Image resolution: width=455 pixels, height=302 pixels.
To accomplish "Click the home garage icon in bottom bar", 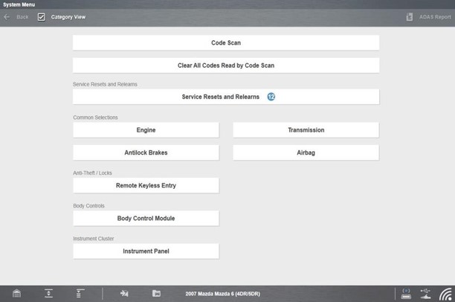I will click(16, 293).
